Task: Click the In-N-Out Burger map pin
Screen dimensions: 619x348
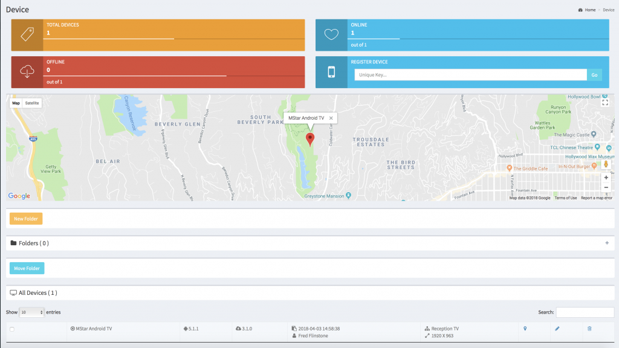Action: click(x=594, y=166)
